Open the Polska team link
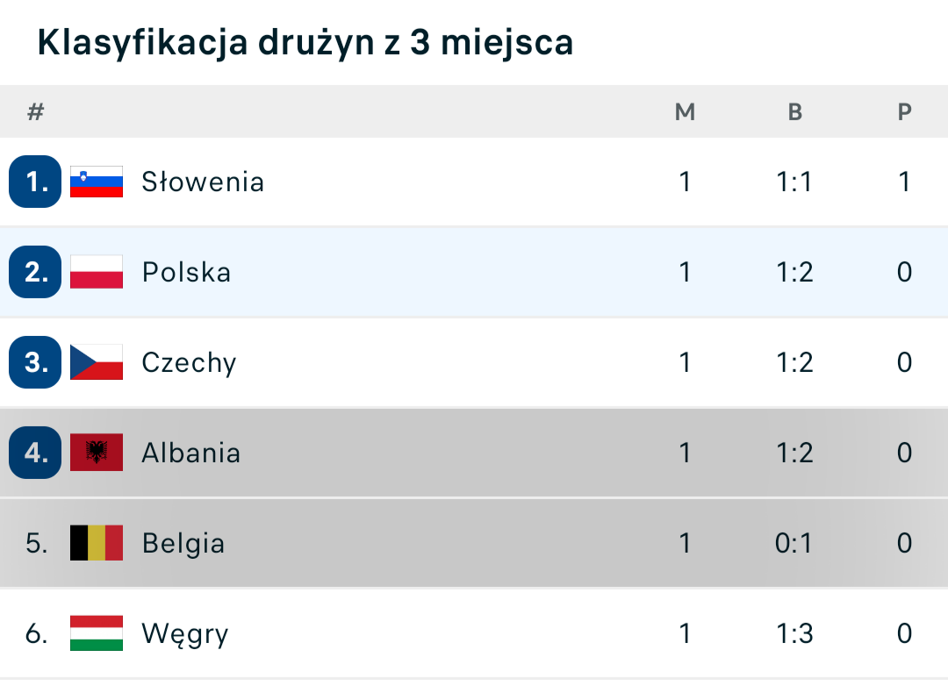 coord(187,273)
